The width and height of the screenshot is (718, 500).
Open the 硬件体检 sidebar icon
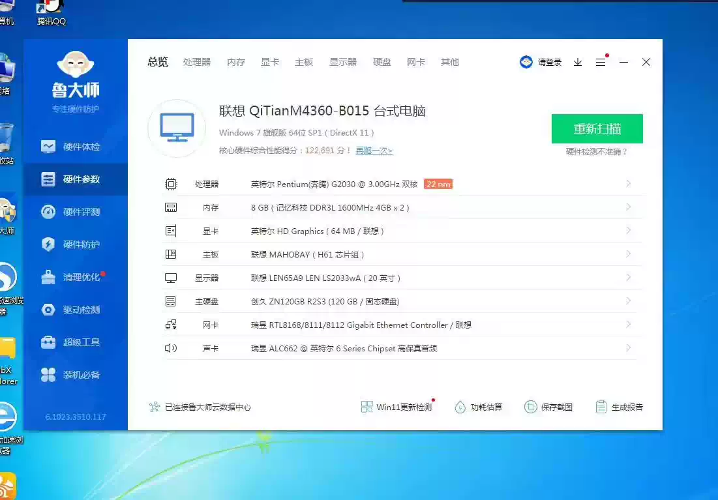coord(48,147)
